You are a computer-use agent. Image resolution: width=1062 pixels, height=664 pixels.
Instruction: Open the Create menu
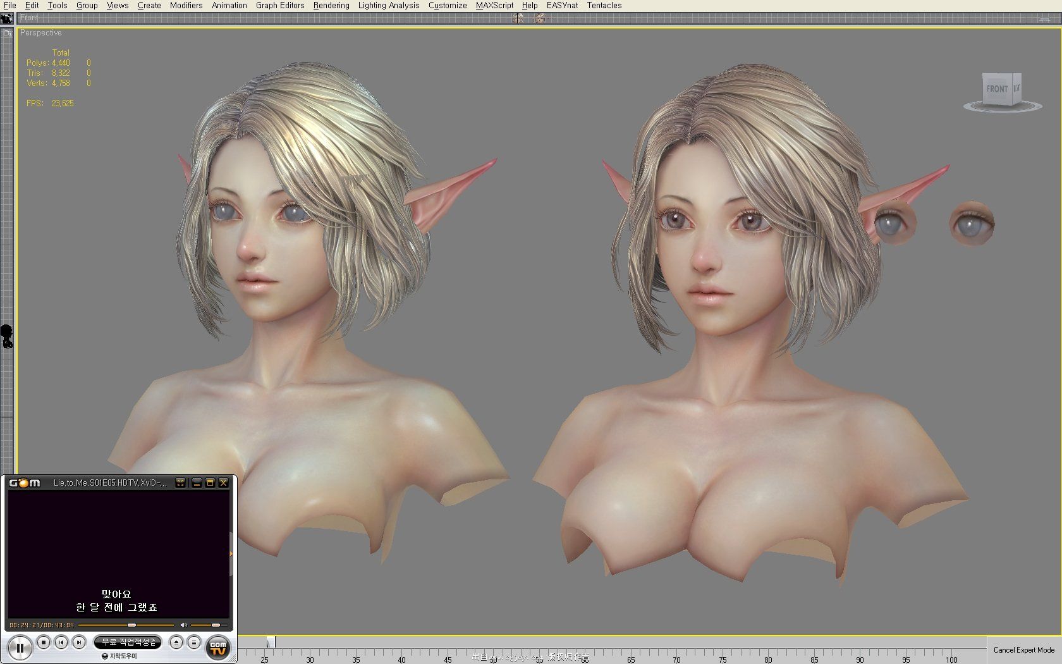[149, 5]
